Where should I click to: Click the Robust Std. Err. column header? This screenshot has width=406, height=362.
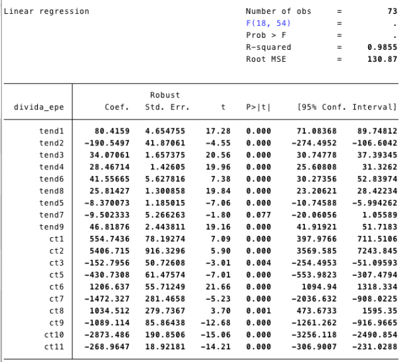coord(167,102)
